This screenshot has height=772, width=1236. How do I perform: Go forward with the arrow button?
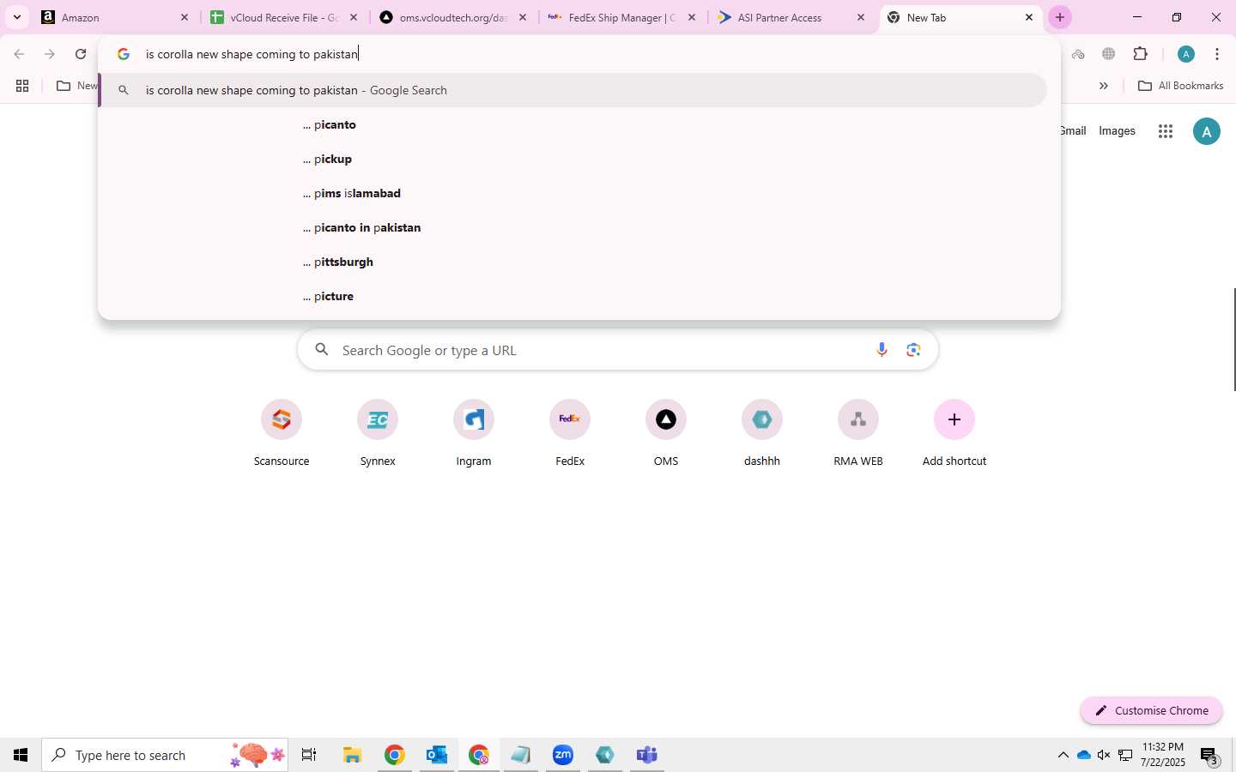click(x=50, y=54)
